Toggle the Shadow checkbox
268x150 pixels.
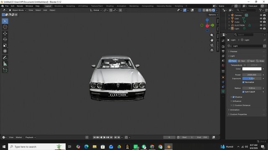(234, 97)
